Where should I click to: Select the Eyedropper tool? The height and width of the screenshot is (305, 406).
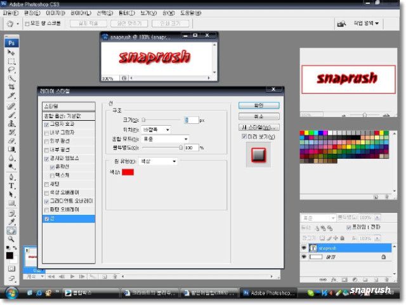pyautogui.click(x=11, y=222)
